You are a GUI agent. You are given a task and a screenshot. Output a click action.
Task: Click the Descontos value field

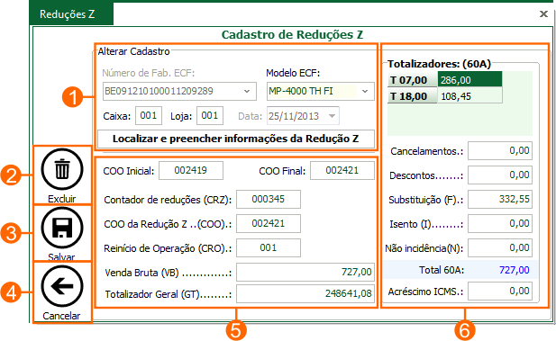pyautogui.click(x=500, y=175)
